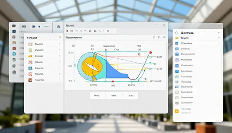Click the undo arrow icon in the chart toolbar
Viewport: 232px width, 133px height.
click(86, 31)
